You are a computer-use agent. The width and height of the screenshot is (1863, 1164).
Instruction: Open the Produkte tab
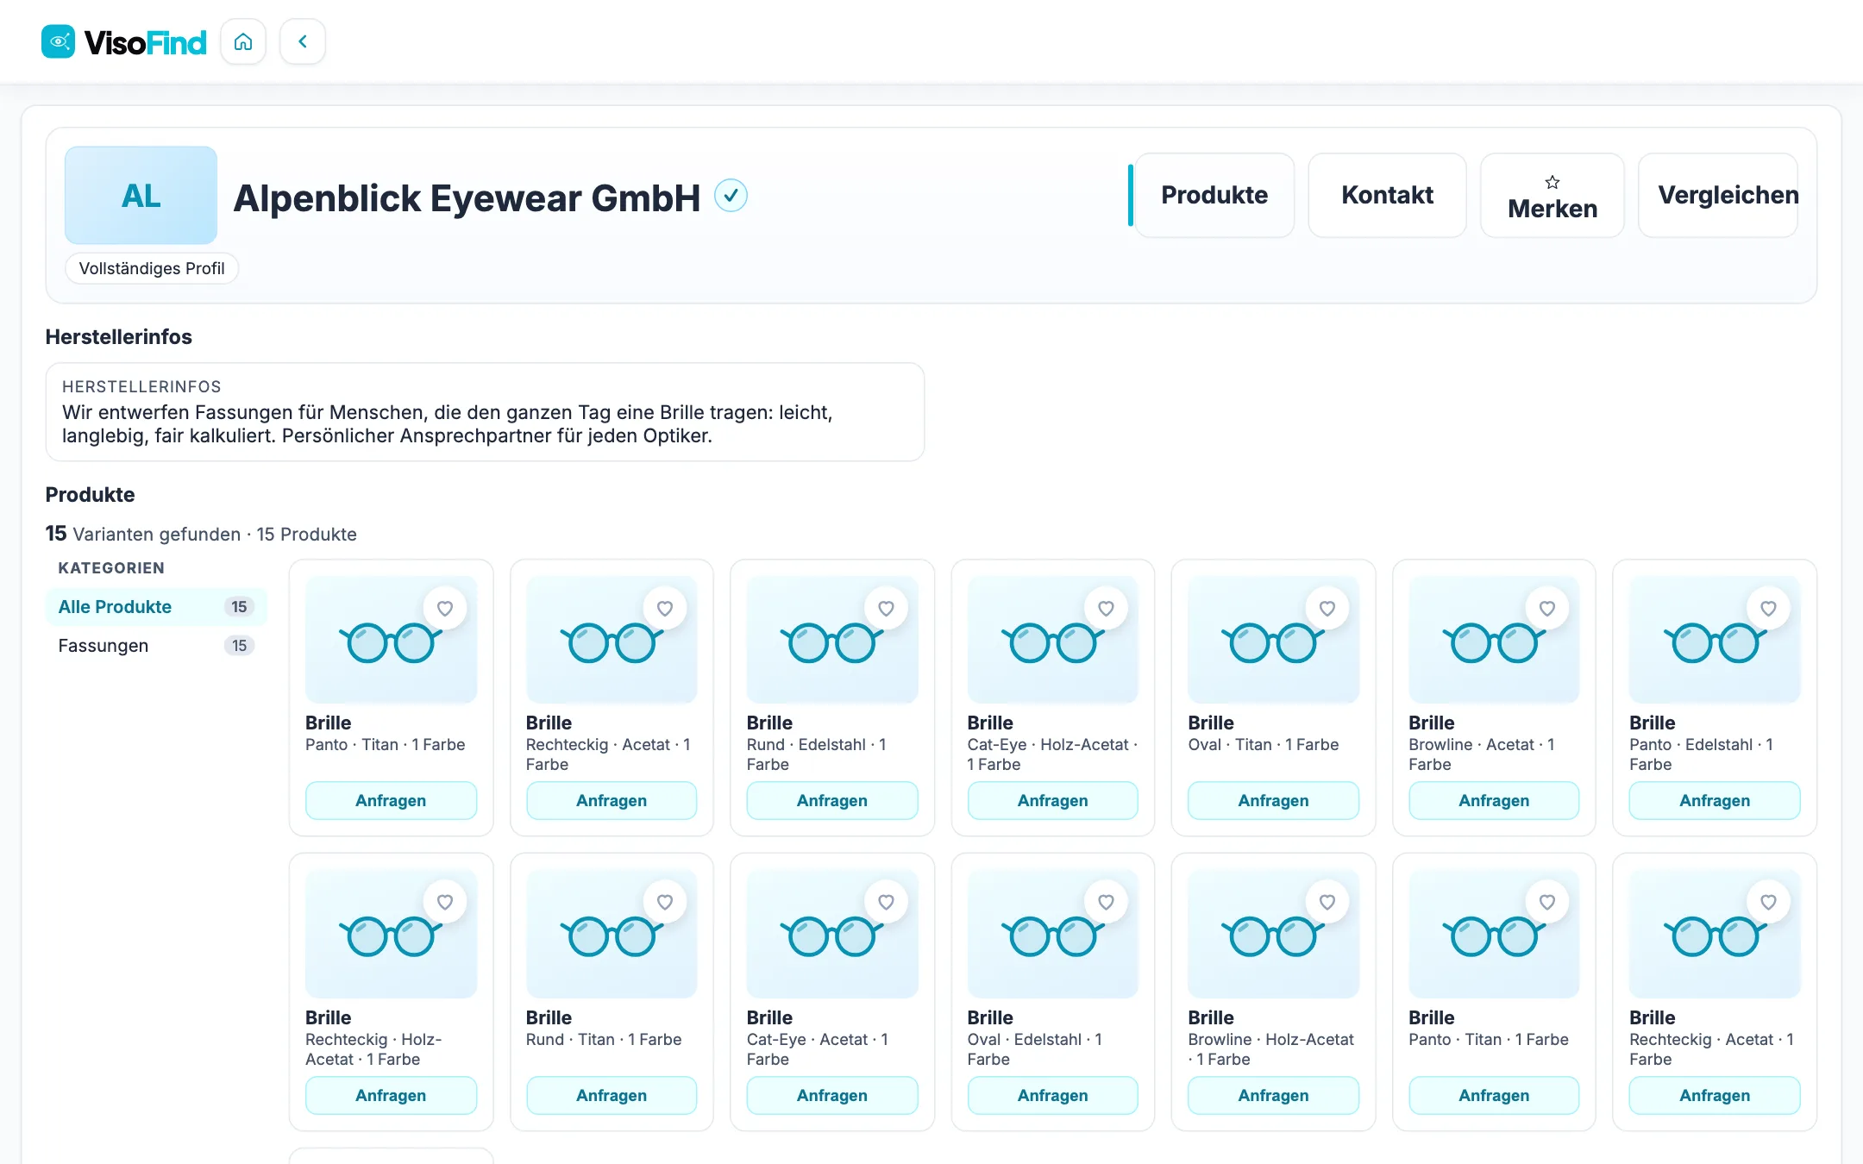pyautogui.click(x=1214, y=195)
